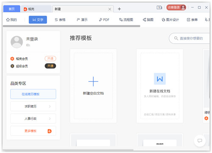Select the 脑图 mind map category
This screenshot has height=153, width=212.
[x=148, y=19]
